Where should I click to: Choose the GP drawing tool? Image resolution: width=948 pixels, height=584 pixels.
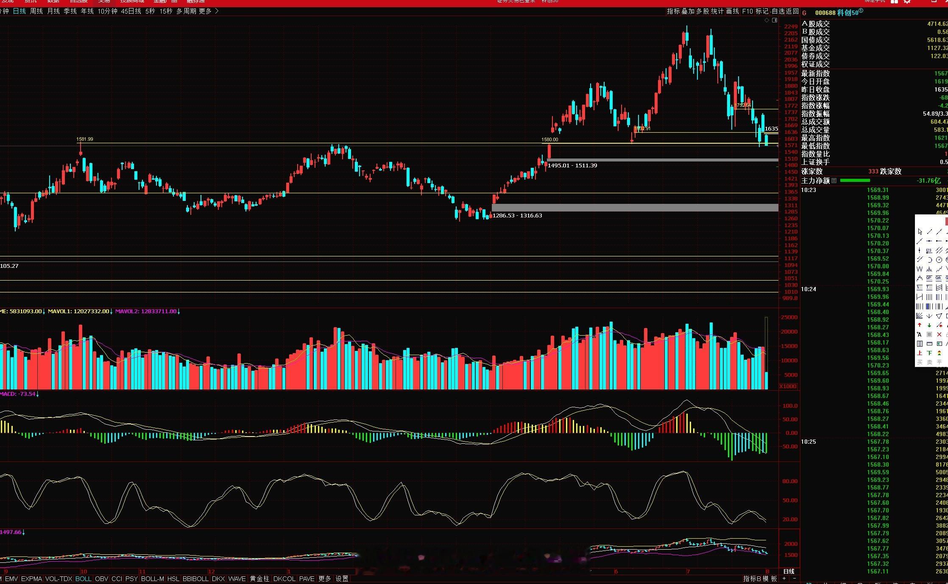[x=929, y=278]
